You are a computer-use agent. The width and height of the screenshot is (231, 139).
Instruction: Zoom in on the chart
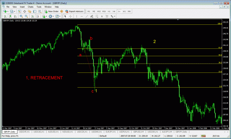(x=21, y=16)
